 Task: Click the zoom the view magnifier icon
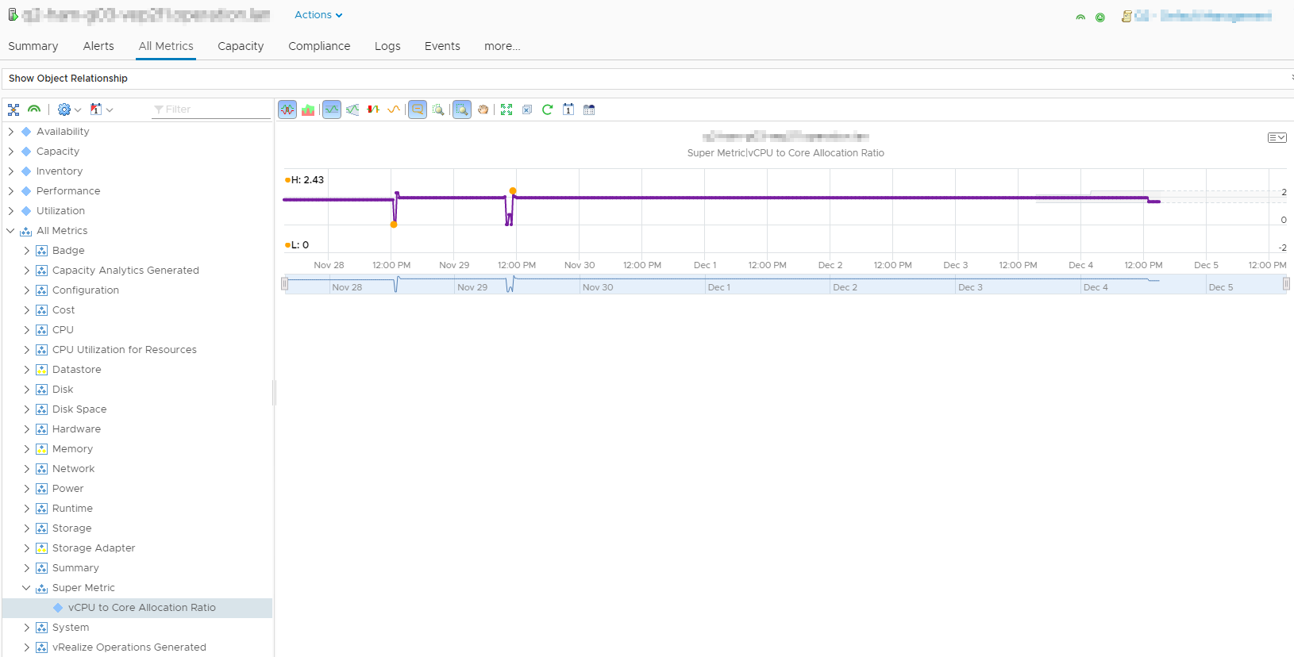[x=462, y=109]
